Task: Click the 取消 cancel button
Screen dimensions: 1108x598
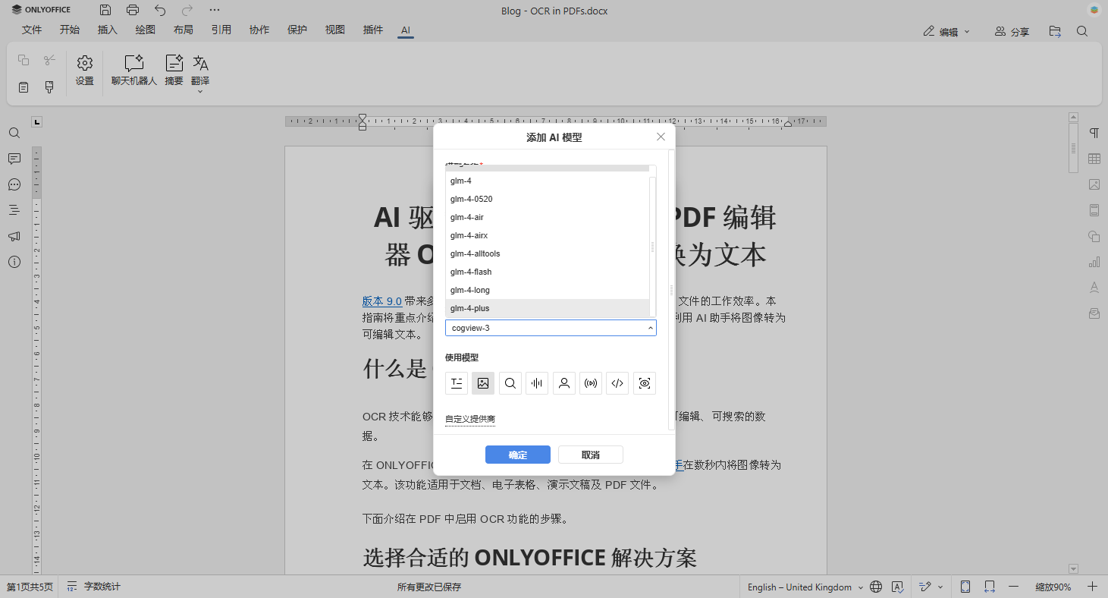Action: (591, 455)
